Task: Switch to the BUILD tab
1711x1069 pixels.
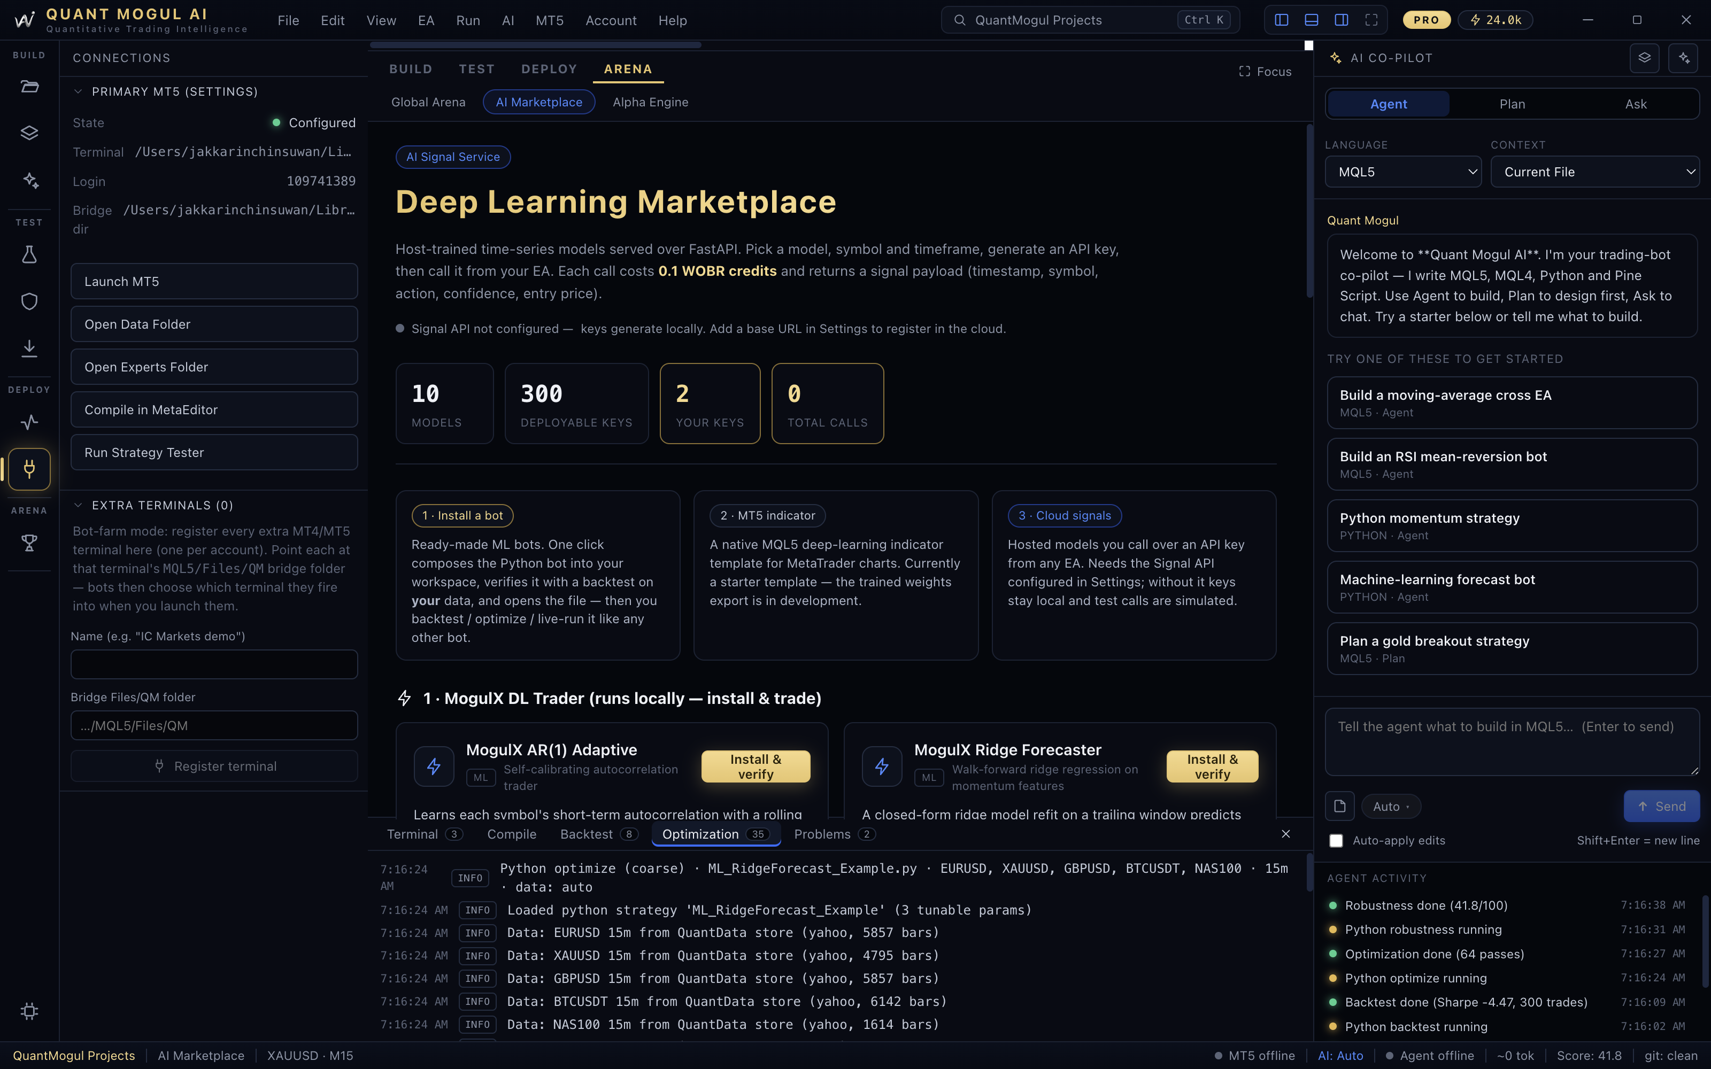Action: (x=411, y=68)
